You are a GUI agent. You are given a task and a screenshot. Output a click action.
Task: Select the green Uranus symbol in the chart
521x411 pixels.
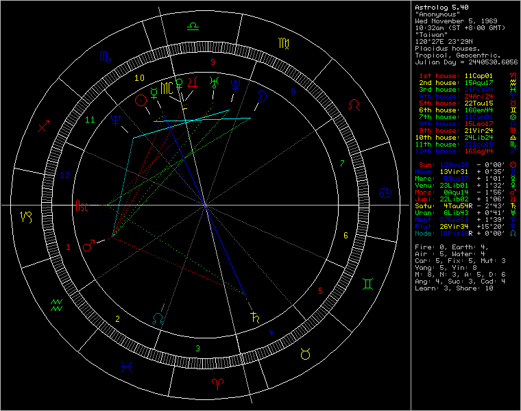point(214,82)
